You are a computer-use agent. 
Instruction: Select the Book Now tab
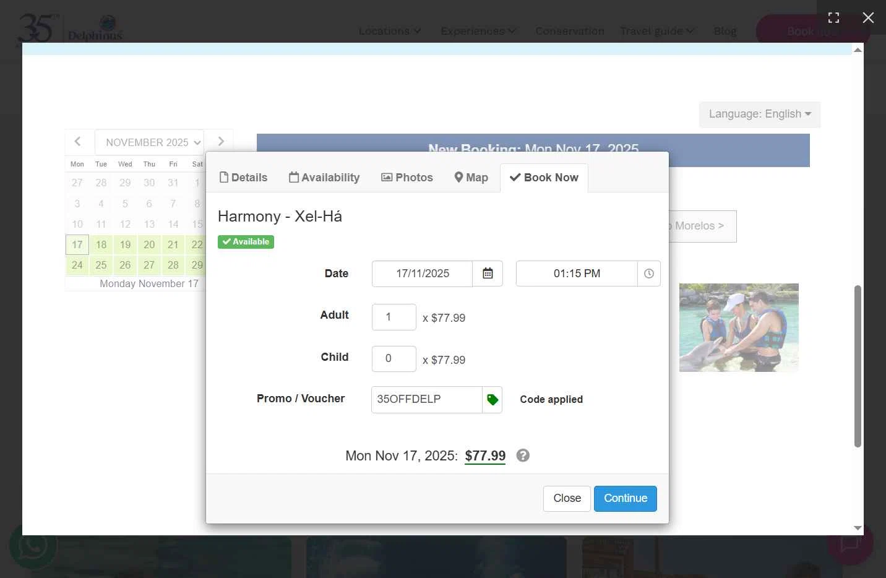click(x=544, y=178)
